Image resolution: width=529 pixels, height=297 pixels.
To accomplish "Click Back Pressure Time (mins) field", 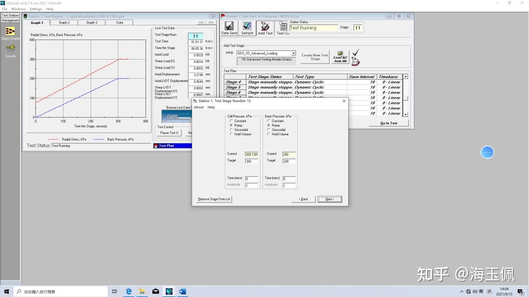I will [289, 179].
